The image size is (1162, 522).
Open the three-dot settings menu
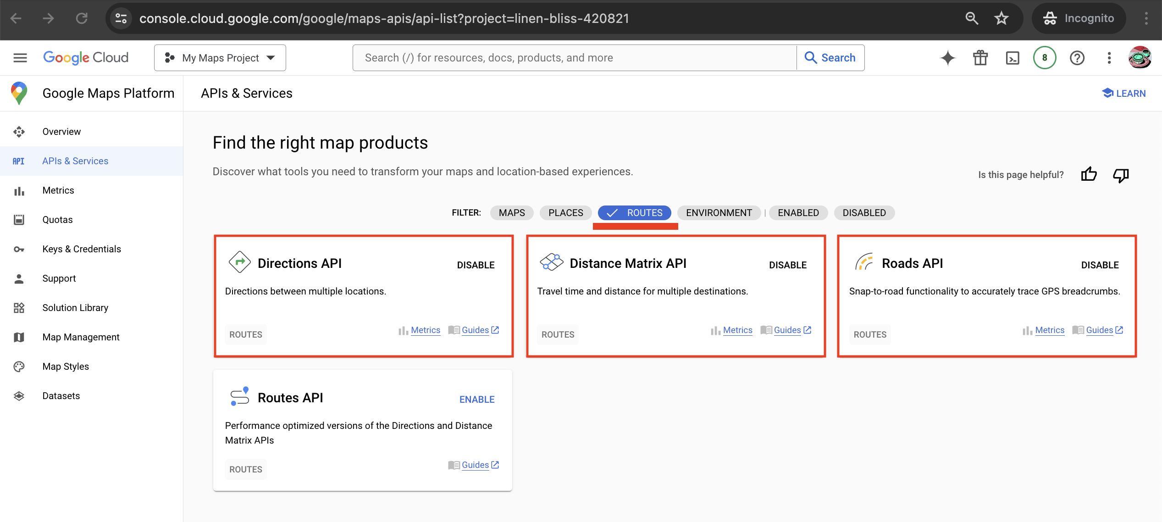[x=1109, y=57]
